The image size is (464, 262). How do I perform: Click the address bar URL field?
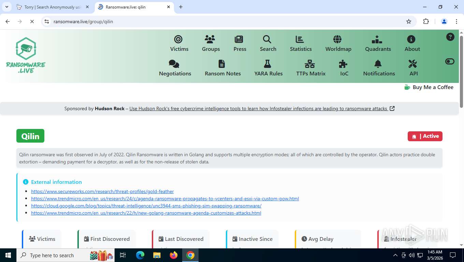[229, 21]
